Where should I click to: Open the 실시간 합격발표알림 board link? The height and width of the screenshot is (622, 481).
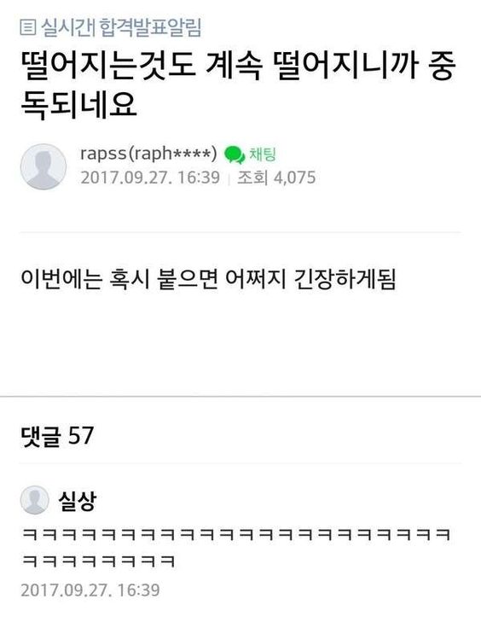pos(121,27)
